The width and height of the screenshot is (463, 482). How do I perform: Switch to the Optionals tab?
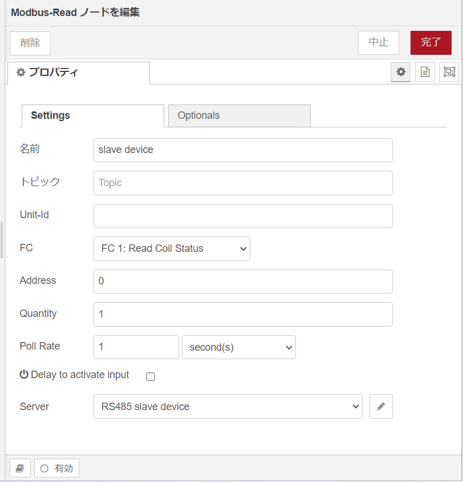(239, 115)
